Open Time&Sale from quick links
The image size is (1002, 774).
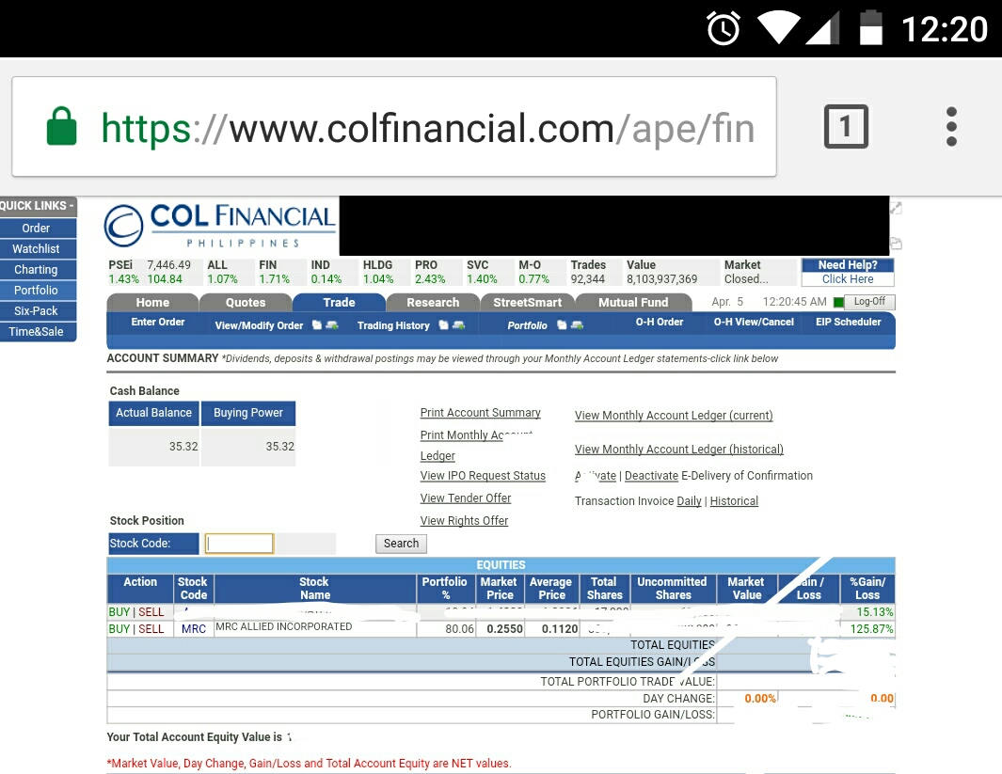click(x=38, y=331)
